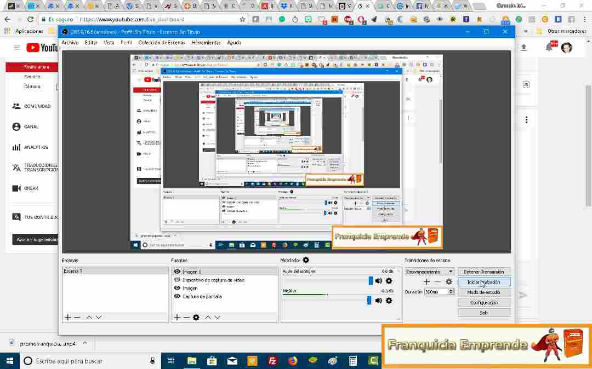Open source properties gear in Fuentes
Image resolution: width=592 pixels, height=369 pixels.
point(196,318)
